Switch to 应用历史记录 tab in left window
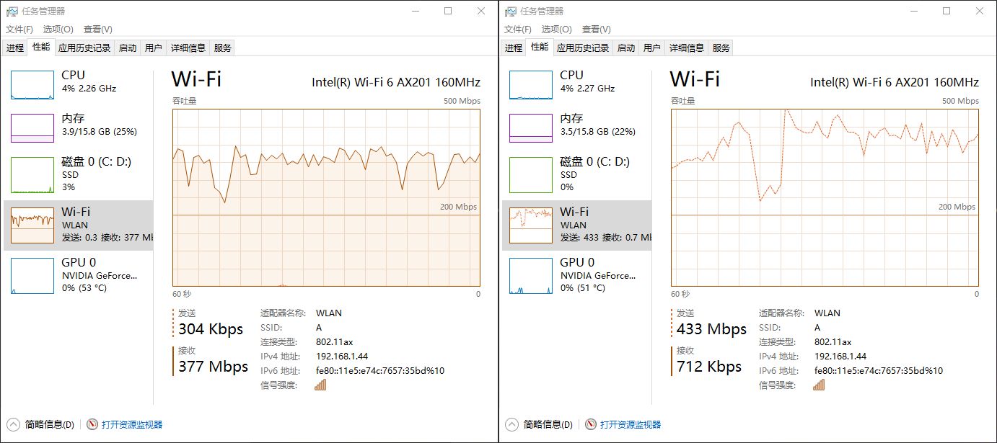The image size is (997, 443). tap(85, 48)
